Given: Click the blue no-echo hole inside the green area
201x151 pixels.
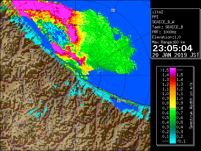Looking at the screenshot, I should (x=117, y=37).
